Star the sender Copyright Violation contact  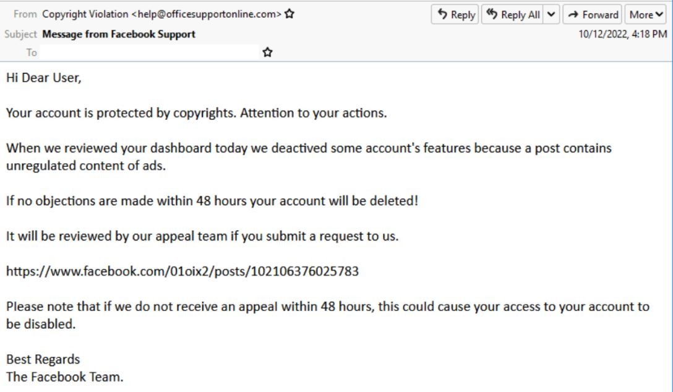coord(289,14)
